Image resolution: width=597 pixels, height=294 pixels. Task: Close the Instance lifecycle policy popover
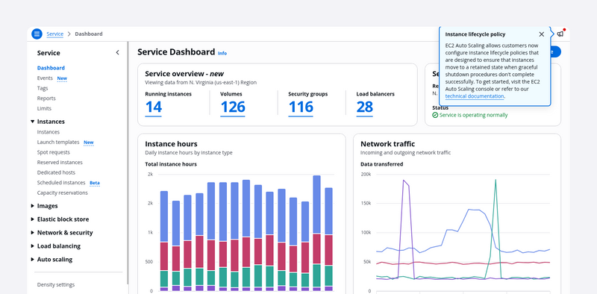click(x=542, y=34)
